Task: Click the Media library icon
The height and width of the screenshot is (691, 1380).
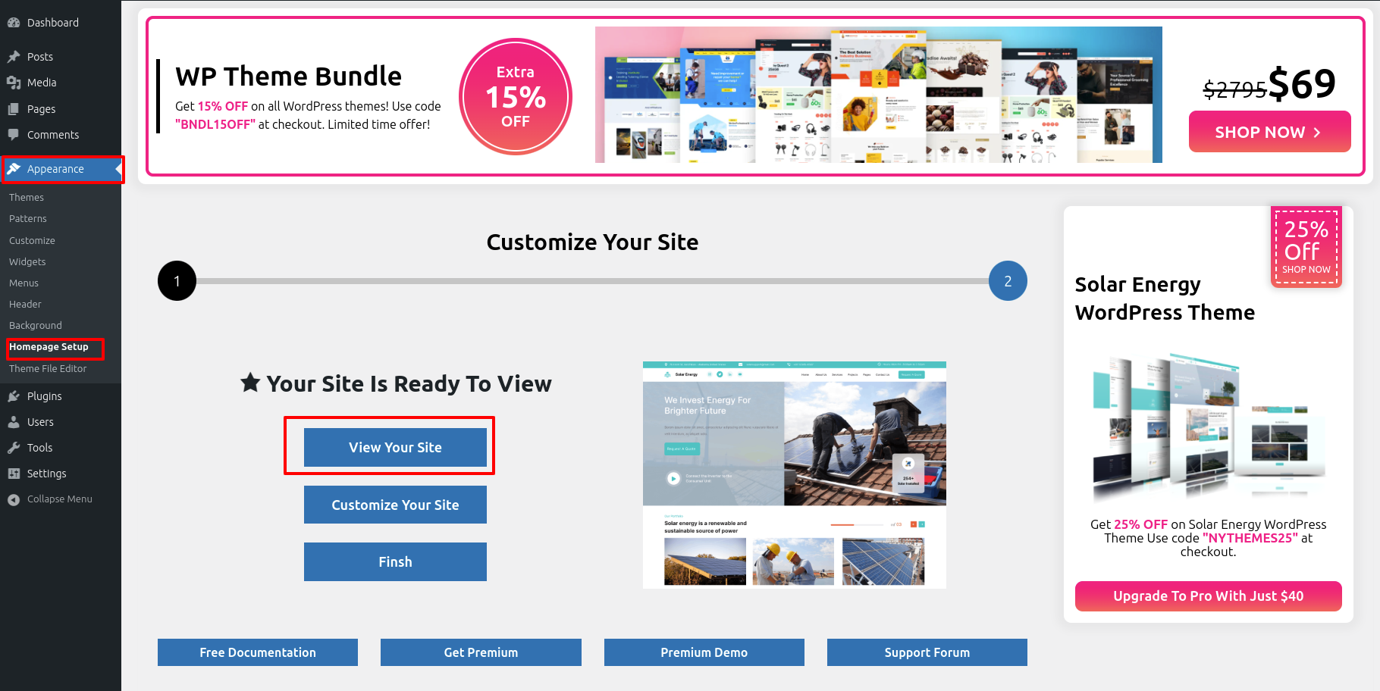Action: (x=14, y=83)
